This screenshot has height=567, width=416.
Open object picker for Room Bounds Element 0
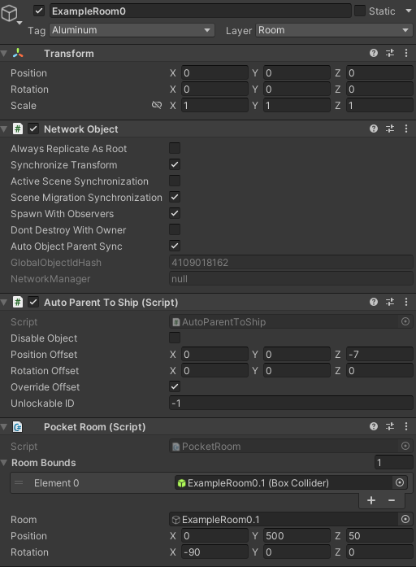coord(400,482)
